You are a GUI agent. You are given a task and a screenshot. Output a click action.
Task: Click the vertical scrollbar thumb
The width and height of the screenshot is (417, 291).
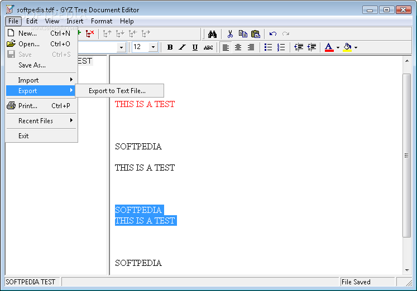pyautogui.click(x=406, y=156)
